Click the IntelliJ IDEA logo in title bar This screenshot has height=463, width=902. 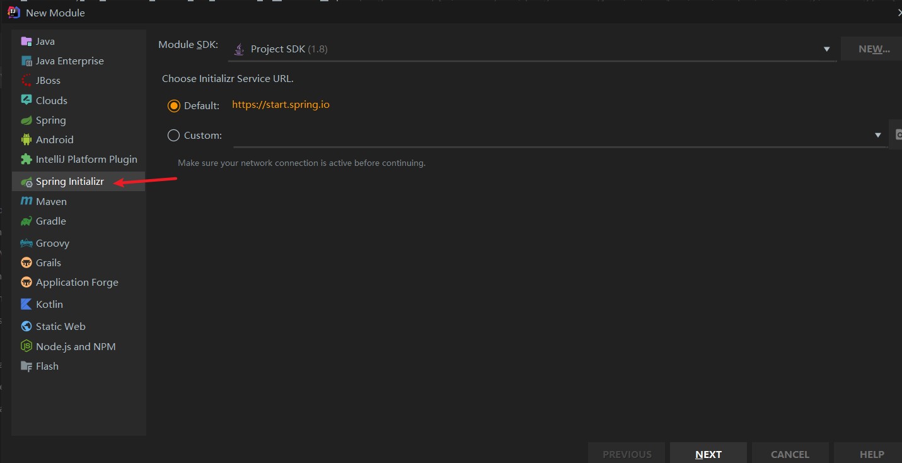13,12
